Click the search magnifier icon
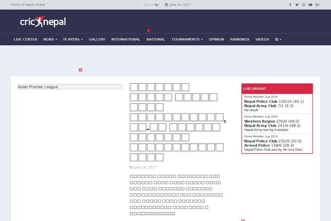The image size is (331, 221). coord(157,5)
